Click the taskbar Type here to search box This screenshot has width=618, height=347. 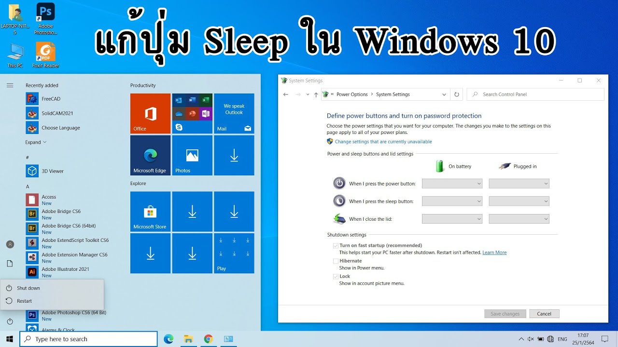[x=88, y=339]
